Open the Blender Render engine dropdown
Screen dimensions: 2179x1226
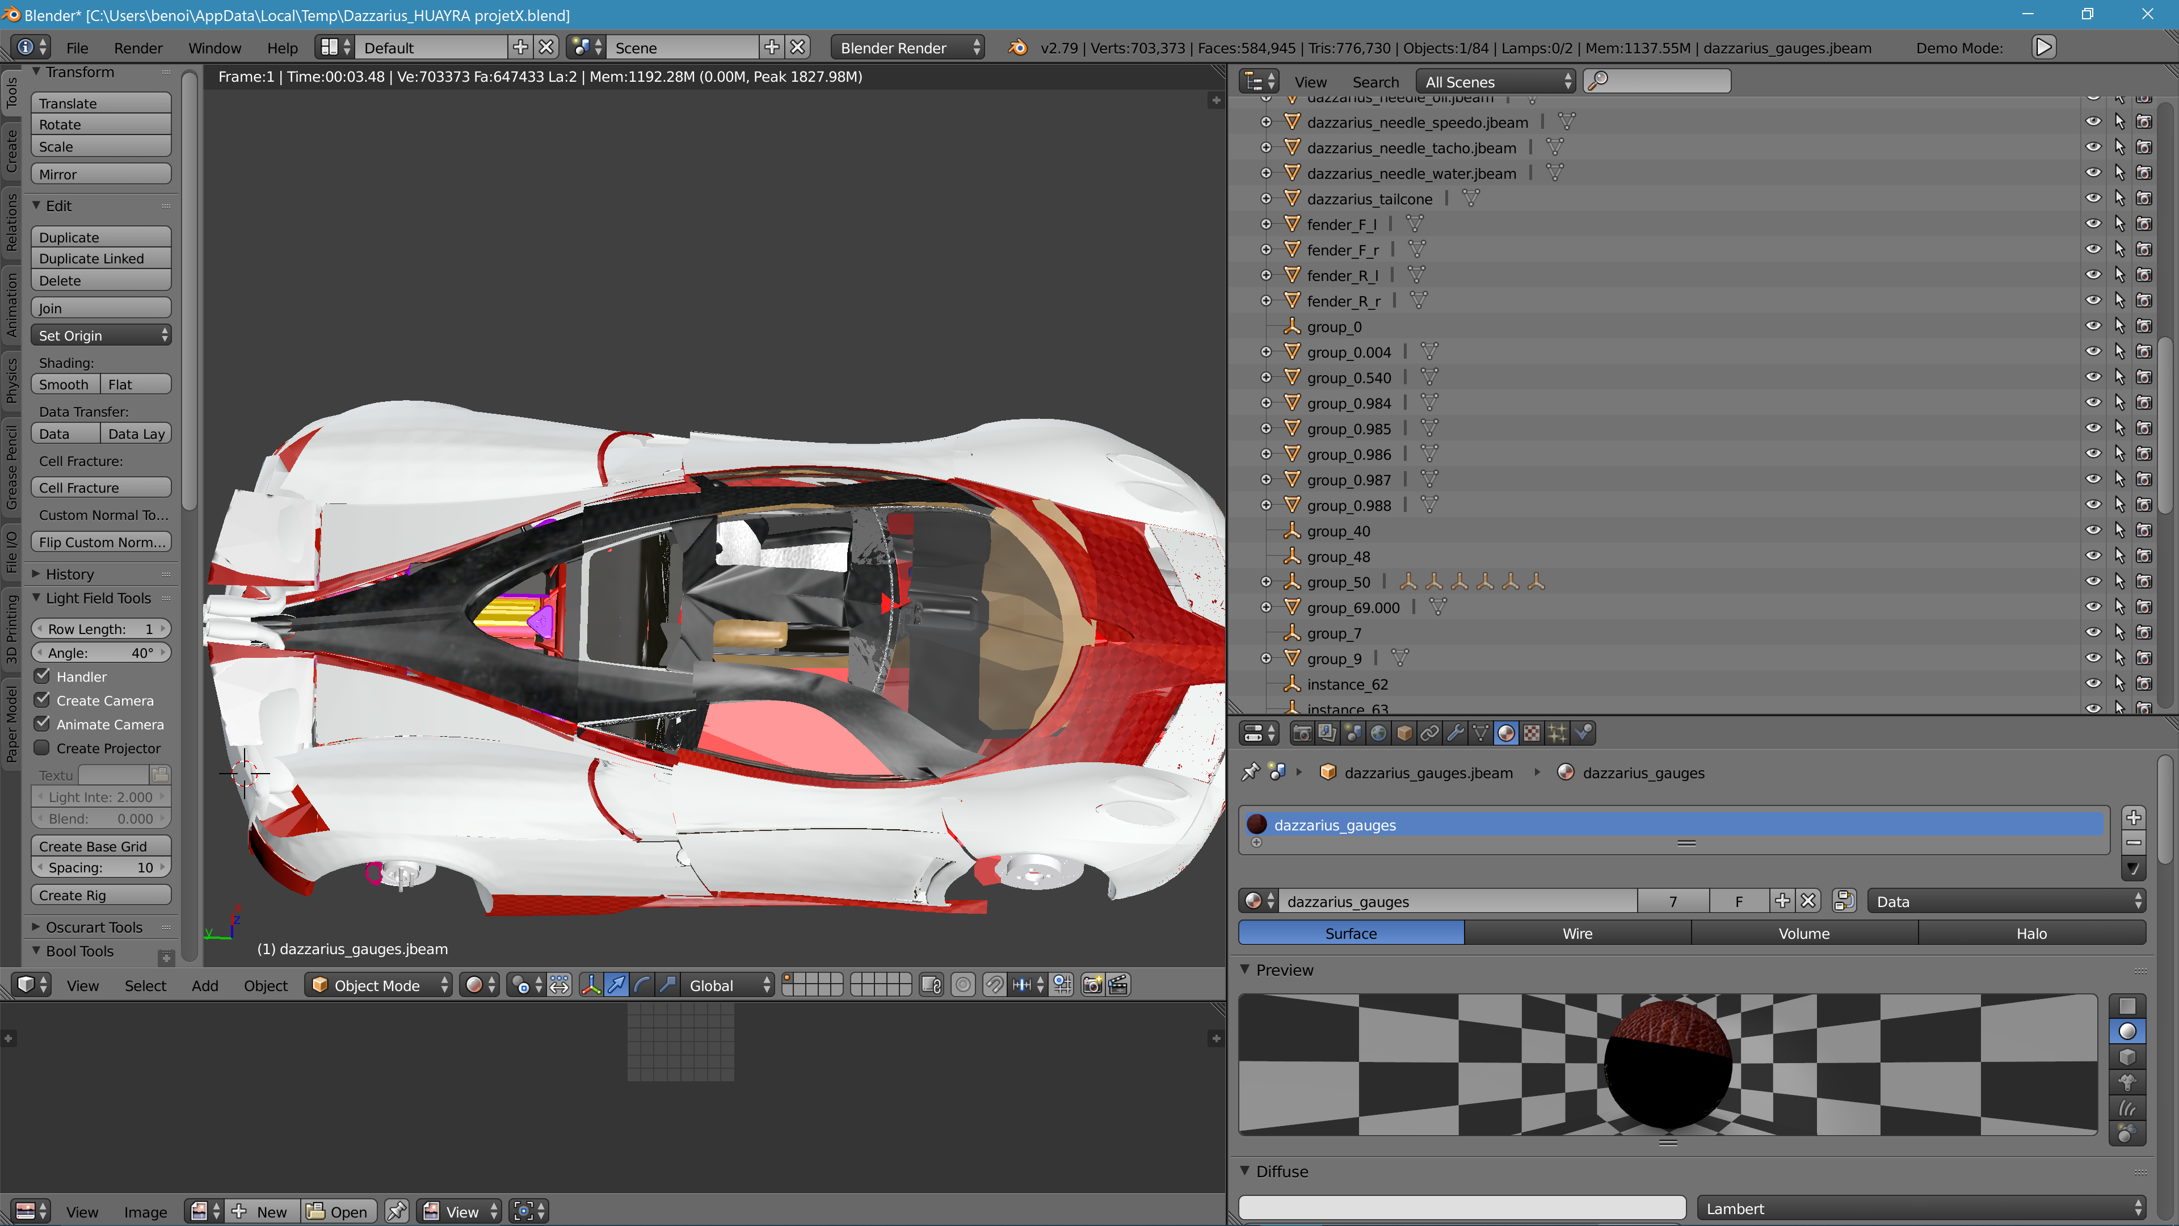[908, 47]
